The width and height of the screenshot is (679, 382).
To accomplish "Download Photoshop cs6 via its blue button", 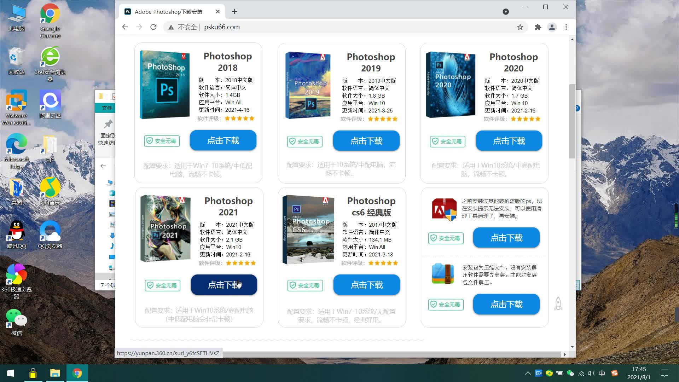I will point(366,285).
